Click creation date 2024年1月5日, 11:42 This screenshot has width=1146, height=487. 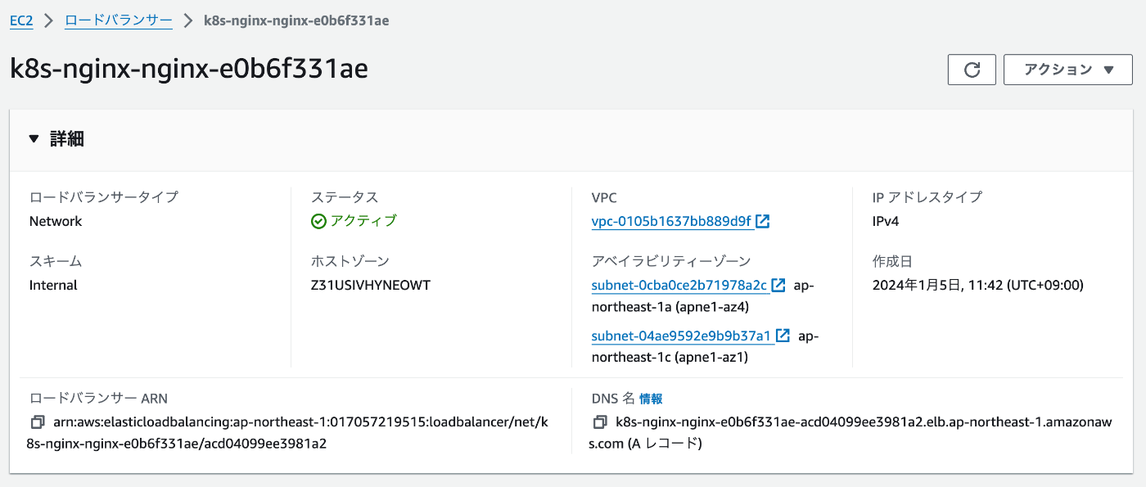[x=978, y=286]
